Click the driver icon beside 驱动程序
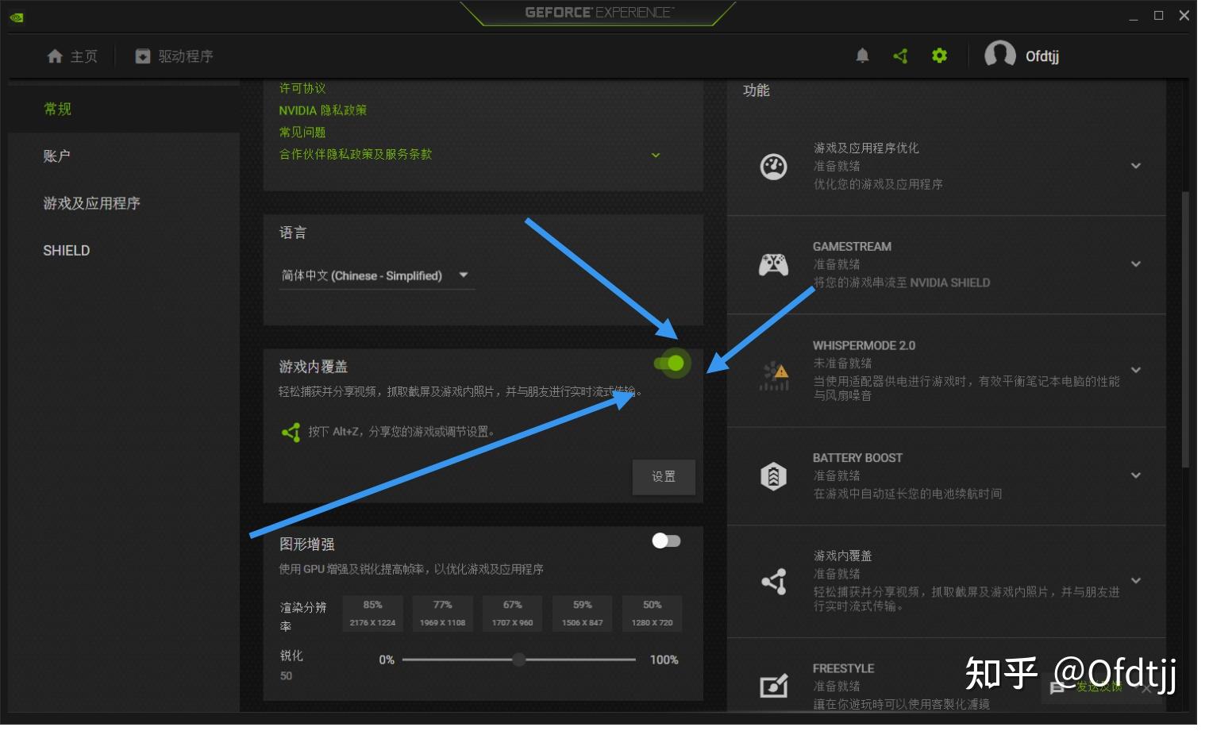The height and width of the screenshot is (731, 1209). click(x=143, y=56)
